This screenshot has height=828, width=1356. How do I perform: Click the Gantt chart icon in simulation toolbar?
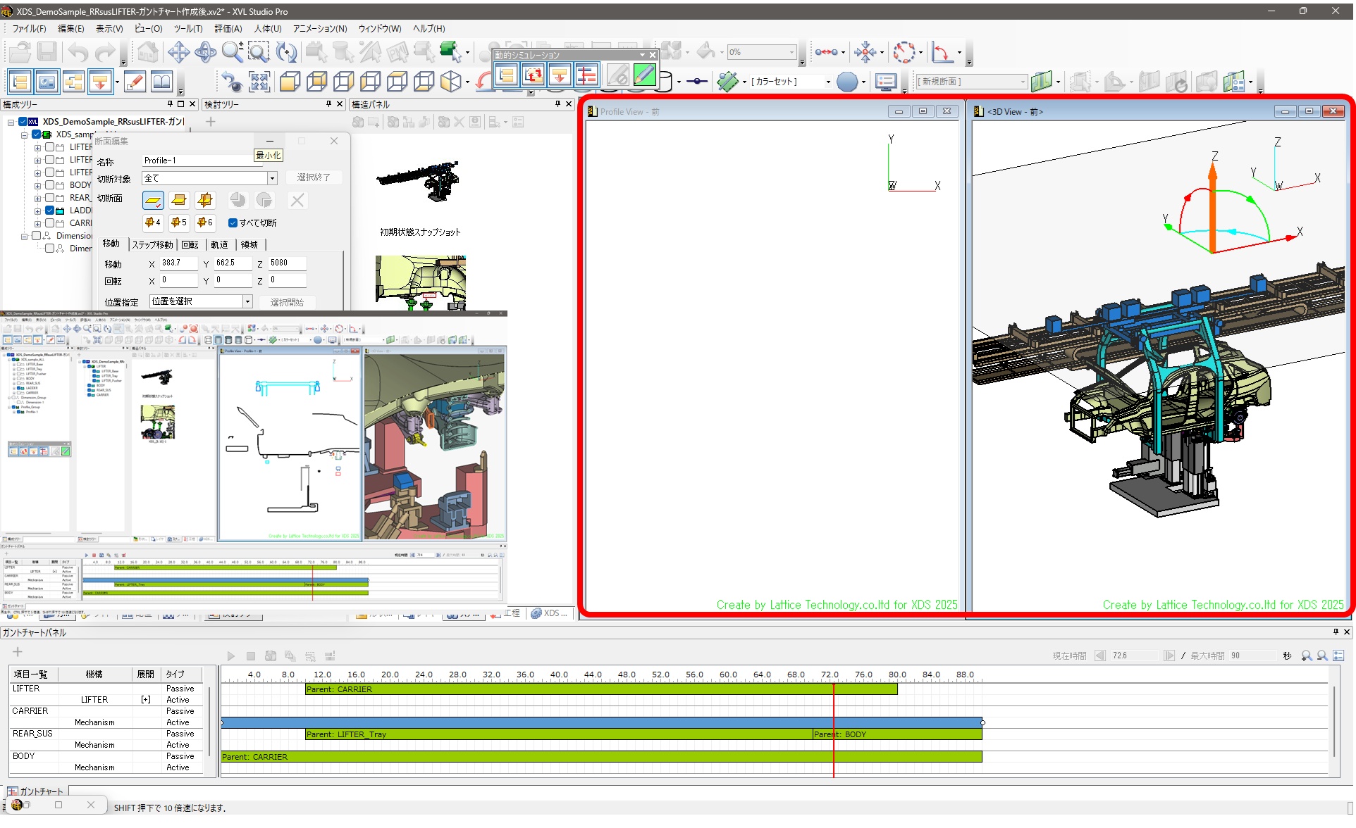pos(586,75)
